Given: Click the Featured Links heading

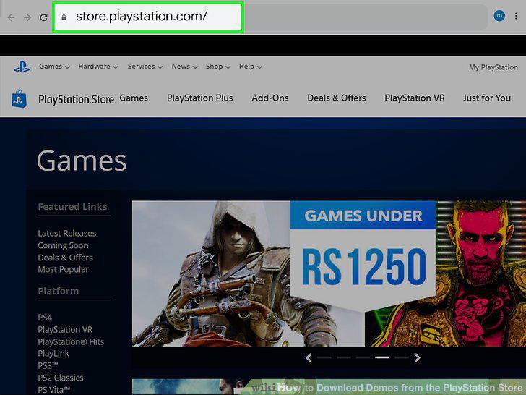Looking at the screenshot, I should click(x=72, y=207).
